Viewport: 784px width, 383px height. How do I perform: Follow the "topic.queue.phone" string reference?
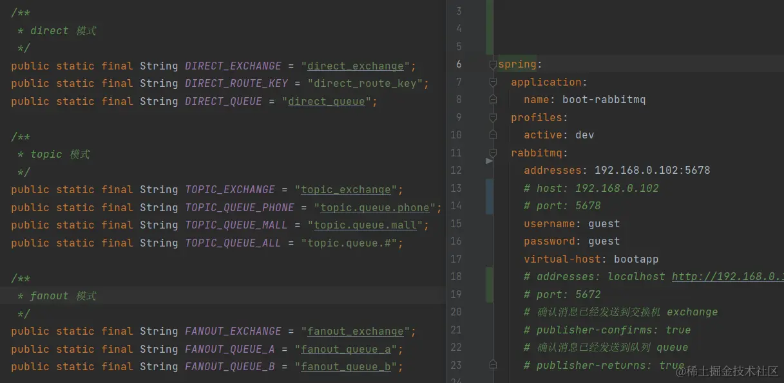click(375, 208)
